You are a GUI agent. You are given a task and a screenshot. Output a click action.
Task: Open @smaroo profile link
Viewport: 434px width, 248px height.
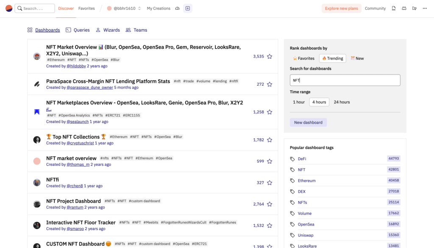click(75, 229)
